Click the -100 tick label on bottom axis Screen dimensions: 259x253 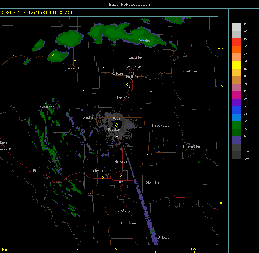38,249
